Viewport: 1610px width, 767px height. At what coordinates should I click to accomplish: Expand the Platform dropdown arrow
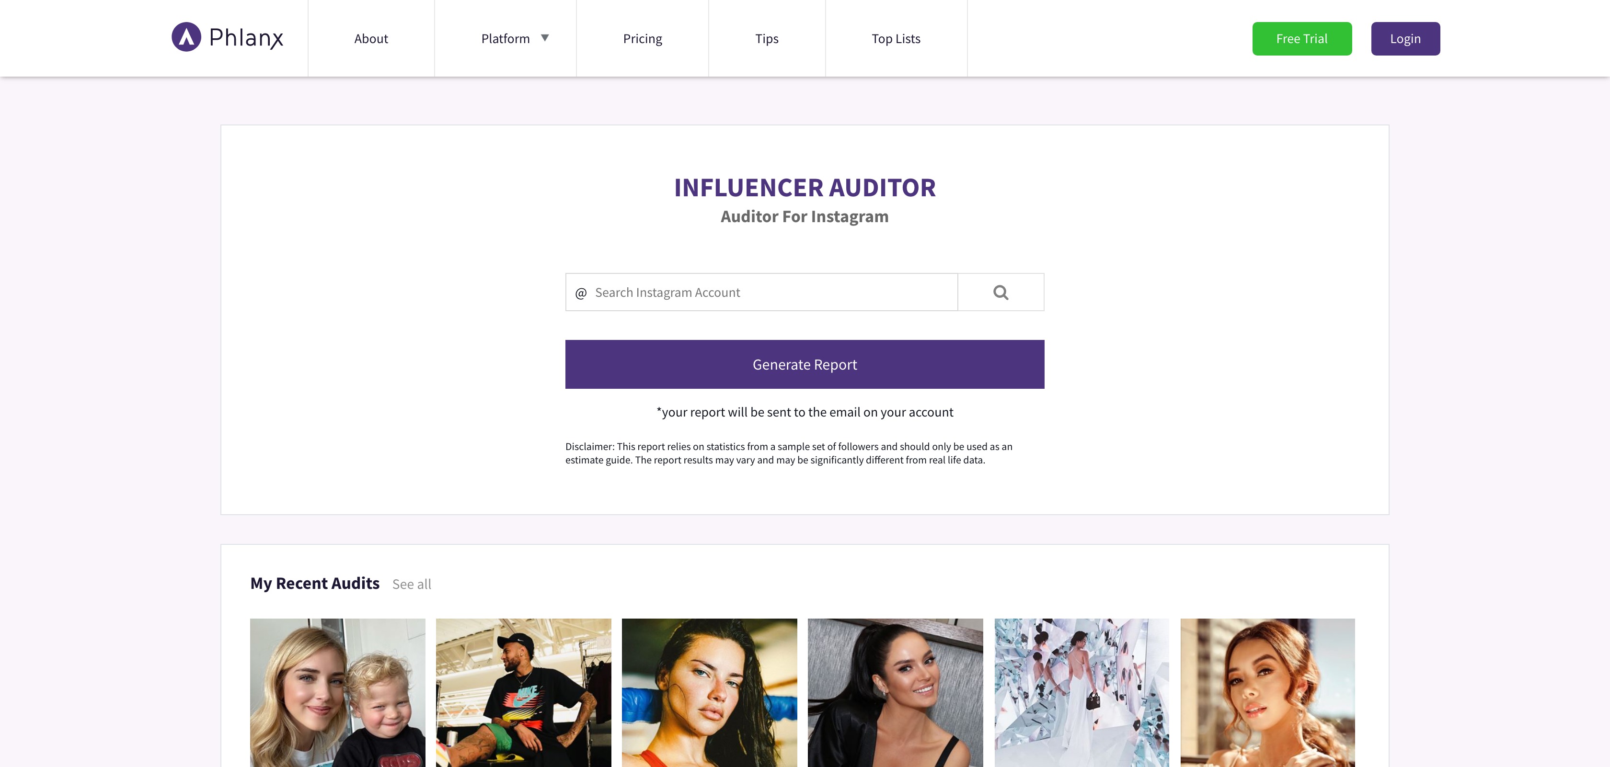pos(545,38)
